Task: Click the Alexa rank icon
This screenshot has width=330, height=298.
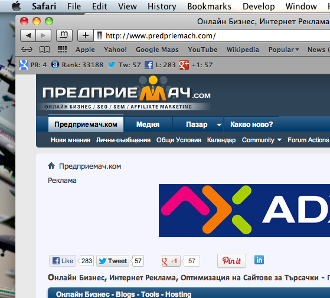Action: coord(55,64)
